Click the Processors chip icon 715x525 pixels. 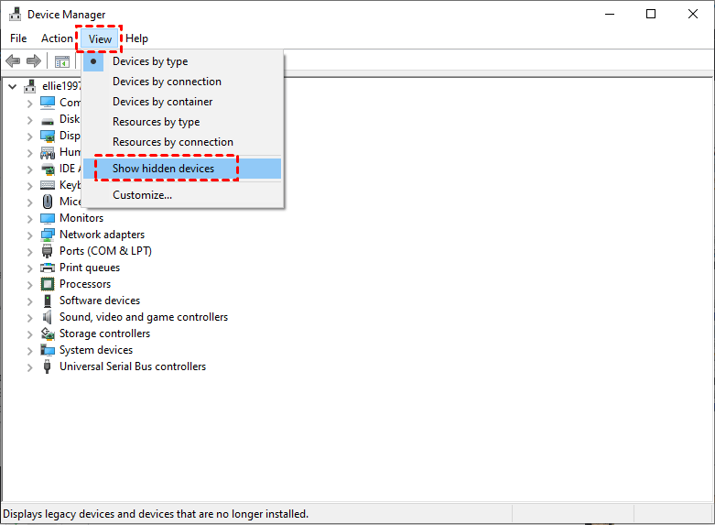pos(48,284)
